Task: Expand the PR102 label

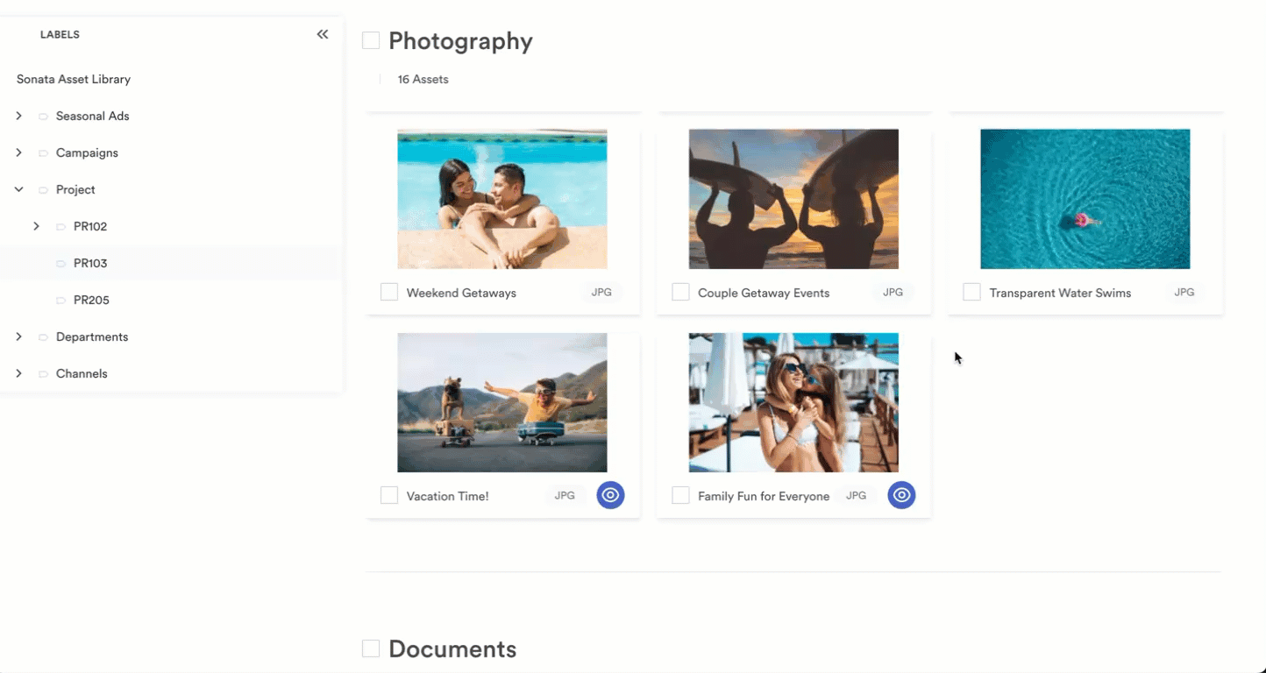Action: tap(37, 226)
